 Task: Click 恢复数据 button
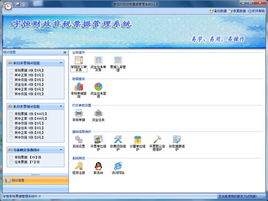[x=237, y=11]
